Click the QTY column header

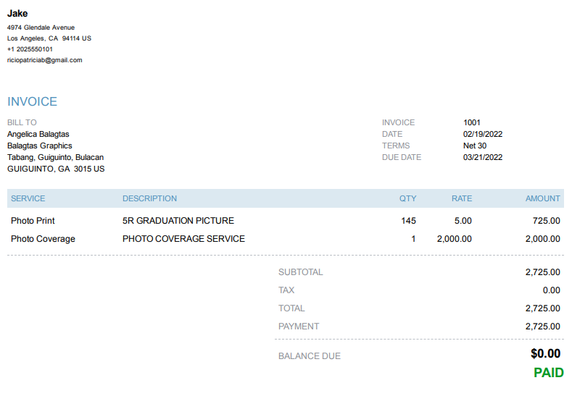407,198
